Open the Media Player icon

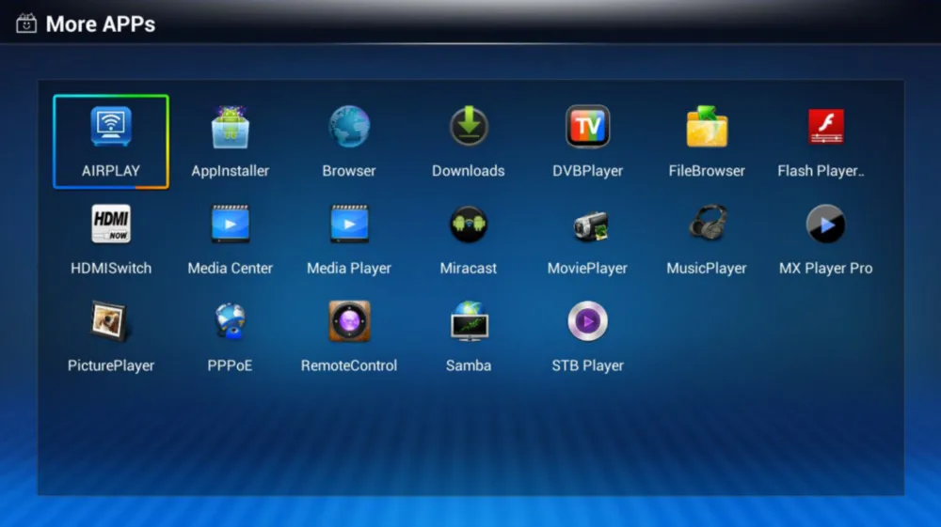coord(349,224)
